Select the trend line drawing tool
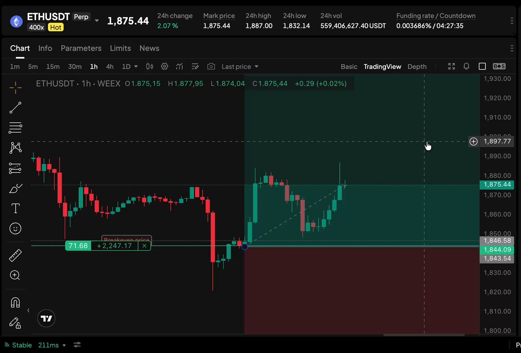 coord(15,108)
